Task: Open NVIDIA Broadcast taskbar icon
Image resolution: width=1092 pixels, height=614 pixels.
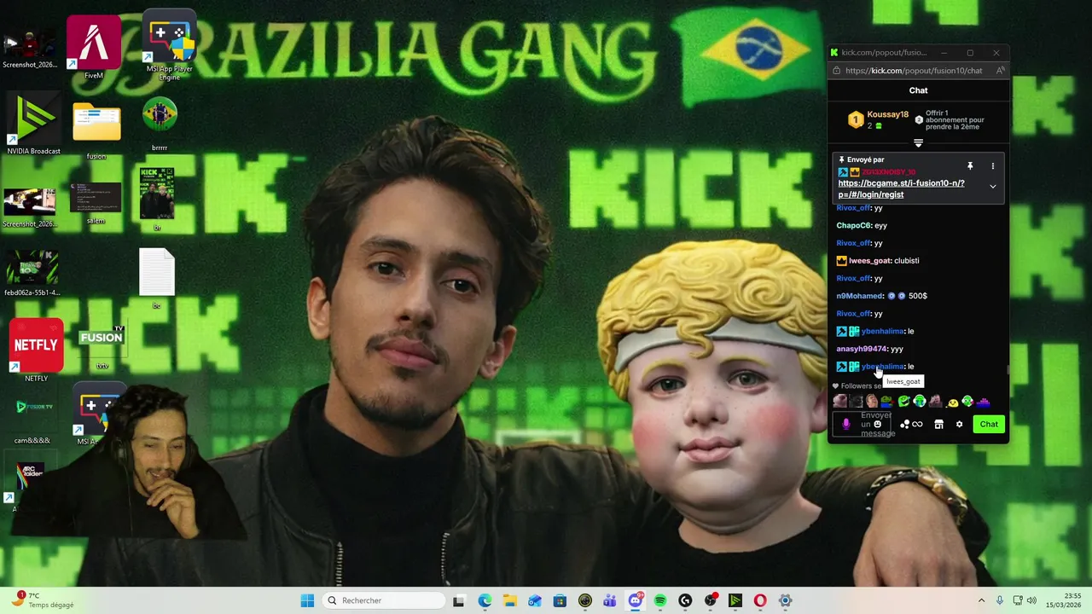Action: [735, 600]
